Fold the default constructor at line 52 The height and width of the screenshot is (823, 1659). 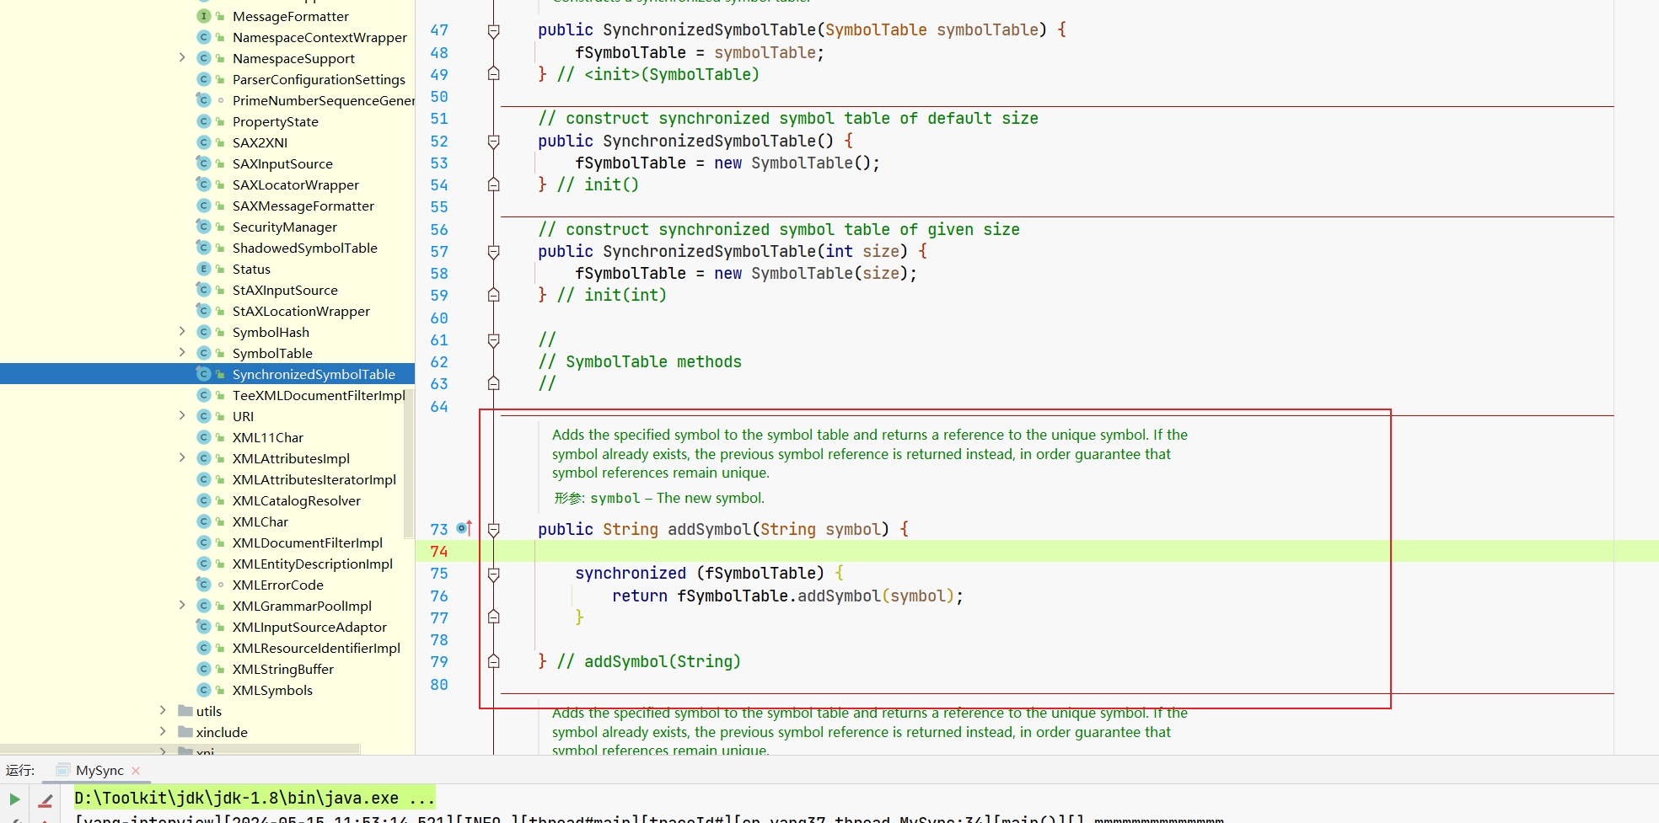[494, 142]
